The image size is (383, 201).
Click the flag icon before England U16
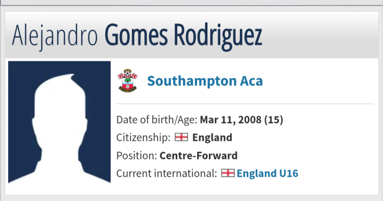point(228,173)
